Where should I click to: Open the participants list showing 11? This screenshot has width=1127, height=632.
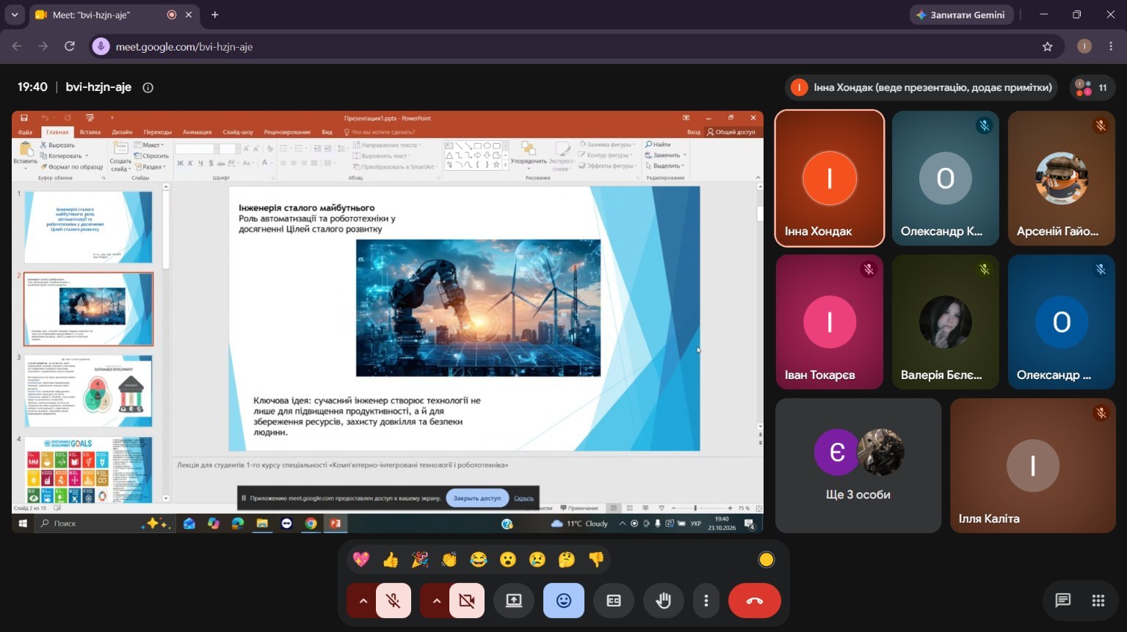pyautogui.click(x=1091, y=88)
